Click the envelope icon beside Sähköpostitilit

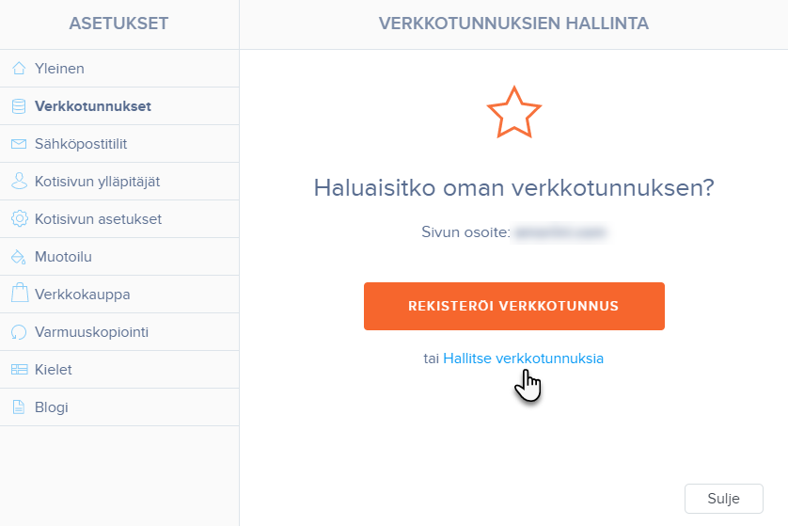click(x=19, y=144)
